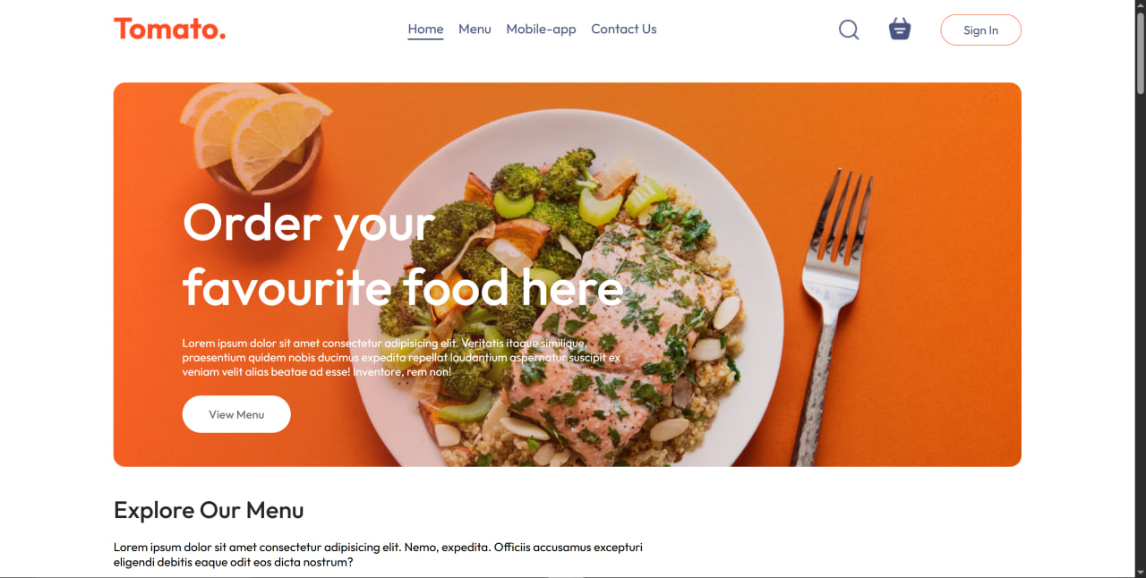The width and height of the screenshot is (1146, 578).
Task: Open the search magnifier icon
Action: coord(849,30)
